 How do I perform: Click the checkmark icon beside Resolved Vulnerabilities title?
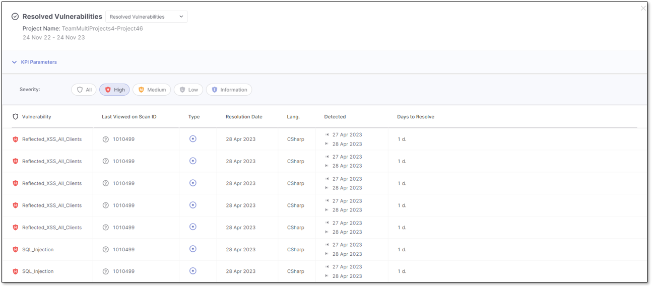(15, 17)
